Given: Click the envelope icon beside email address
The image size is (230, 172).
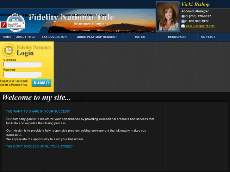Looking at the screenshot, I should (183, 26).
